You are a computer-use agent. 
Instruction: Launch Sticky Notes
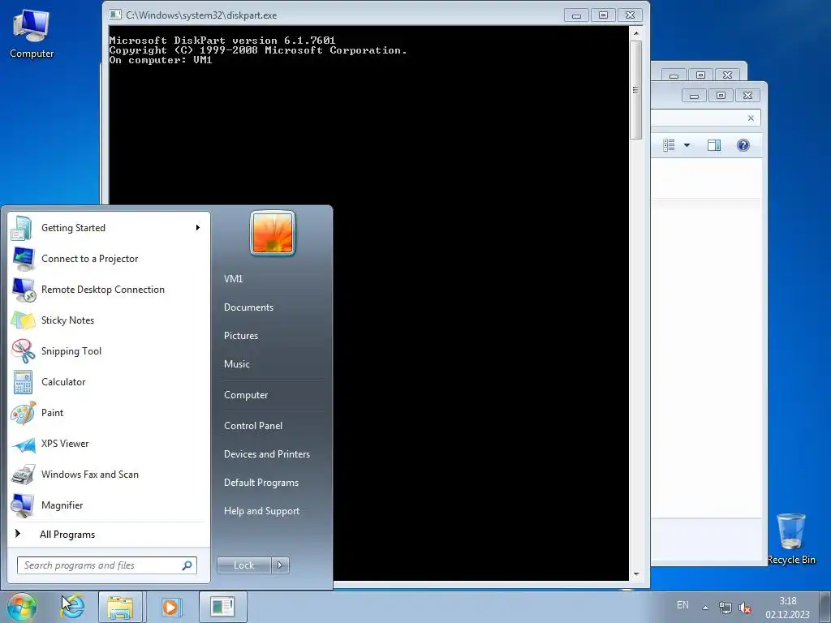click(109, 320)
